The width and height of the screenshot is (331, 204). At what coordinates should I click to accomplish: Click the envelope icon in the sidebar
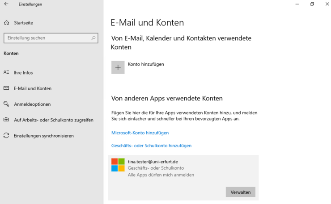click(x=6, y=88)
